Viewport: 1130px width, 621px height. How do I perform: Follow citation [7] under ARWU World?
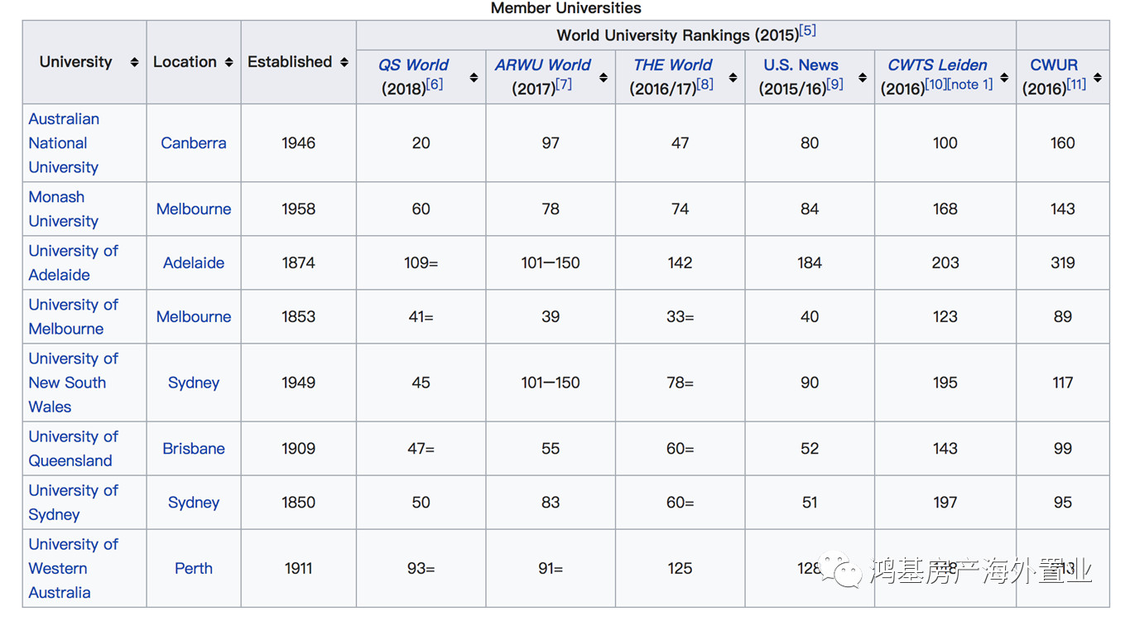pyautogui.click(x=564, y=84)
